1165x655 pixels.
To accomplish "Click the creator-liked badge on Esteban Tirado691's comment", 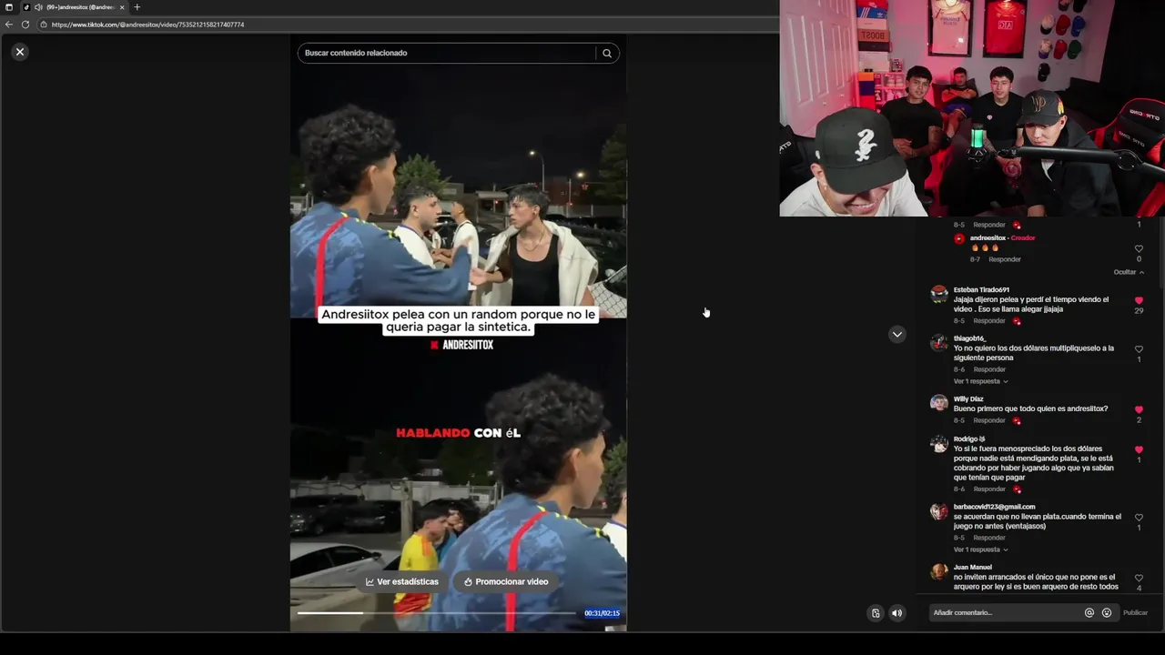I will click(1017, 321).
